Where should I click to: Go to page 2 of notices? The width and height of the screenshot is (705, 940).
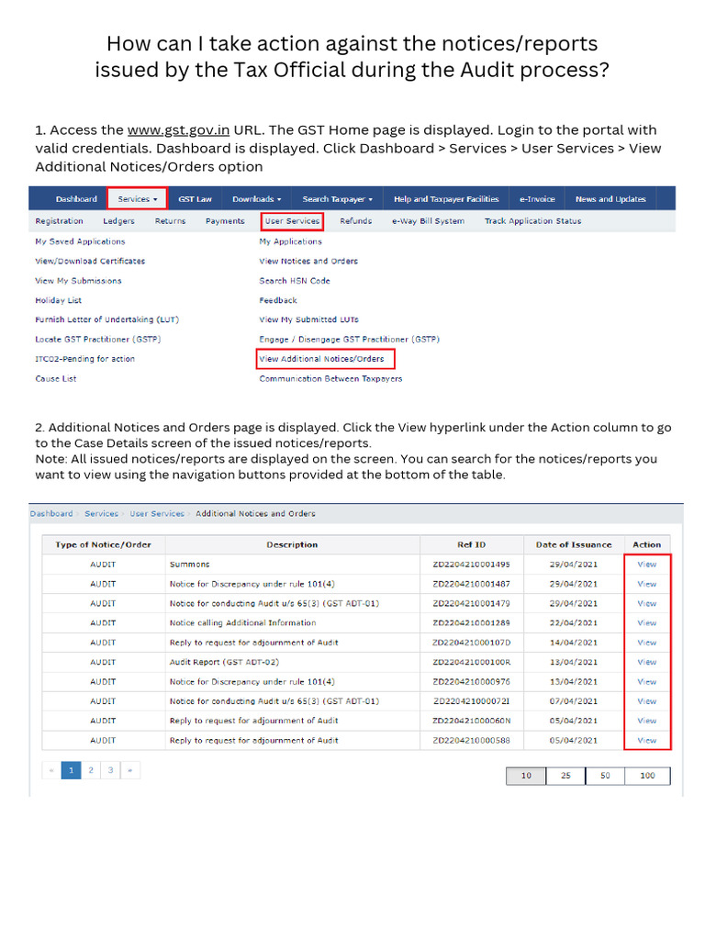click(91, 770)
